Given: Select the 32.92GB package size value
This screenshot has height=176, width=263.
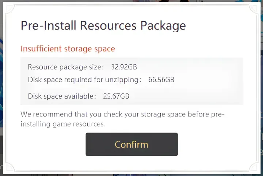Looking at the screenshot, I should click(124, 67).
